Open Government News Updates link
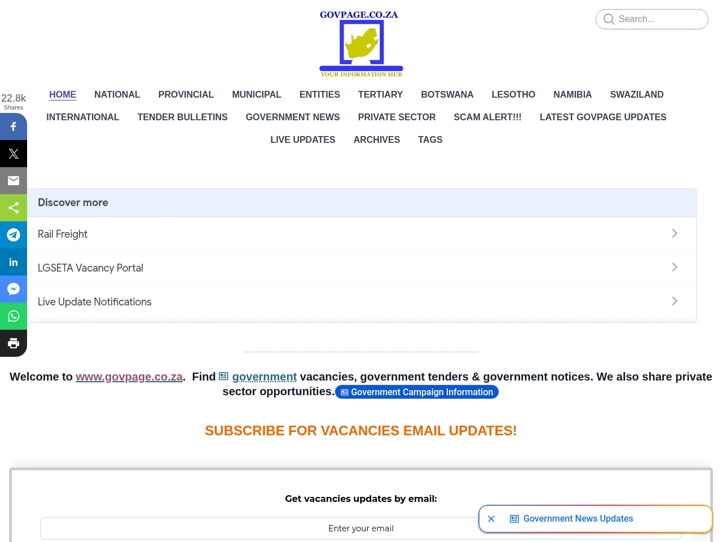722x542 pixels. (578, 519)
